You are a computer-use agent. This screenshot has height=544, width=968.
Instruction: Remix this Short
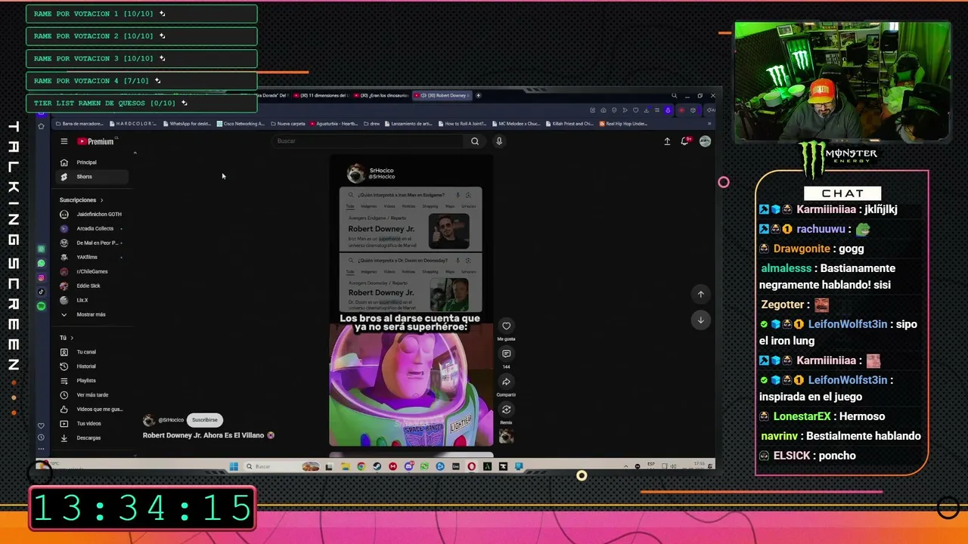point(507,410)
